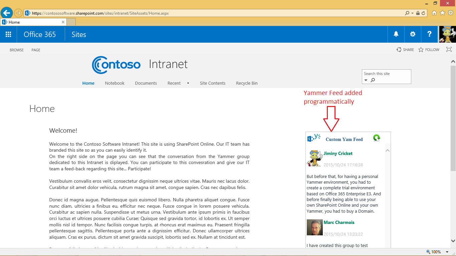
Task: Open the Office 365 app launcher grid
Action: pos(8,34)
